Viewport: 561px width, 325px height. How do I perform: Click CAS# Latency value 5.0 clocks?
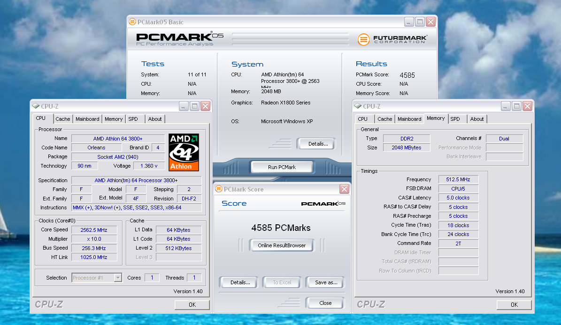click(x=458, y=198)
